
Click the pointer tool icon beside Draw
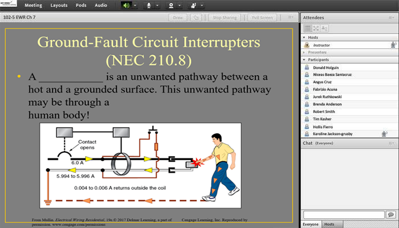click(196, 18)
